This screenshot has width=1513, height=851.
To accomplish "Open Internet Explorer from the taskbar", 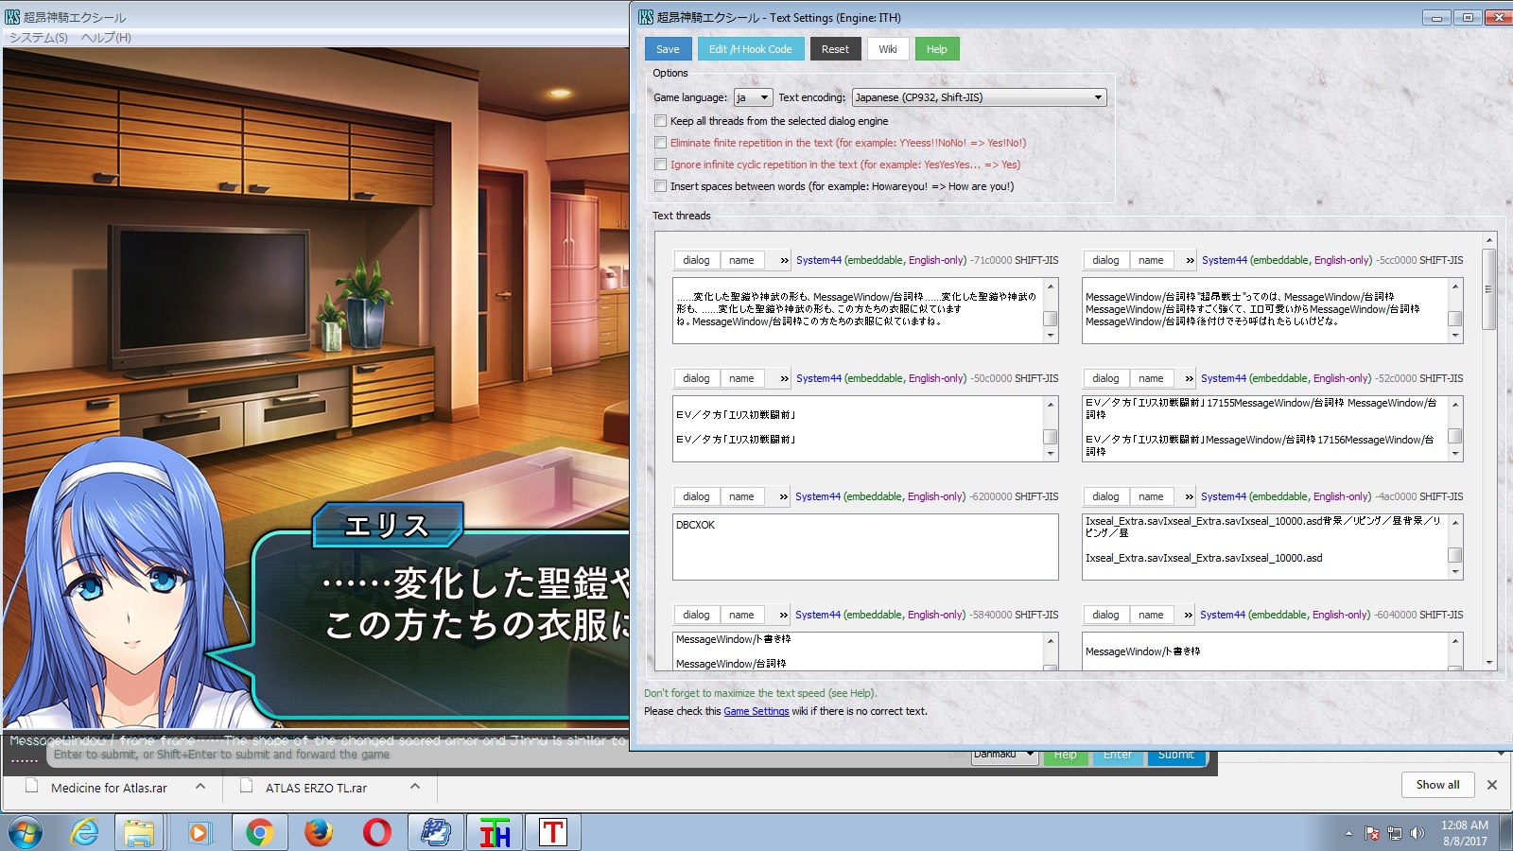I will click(x=85, y=832).
